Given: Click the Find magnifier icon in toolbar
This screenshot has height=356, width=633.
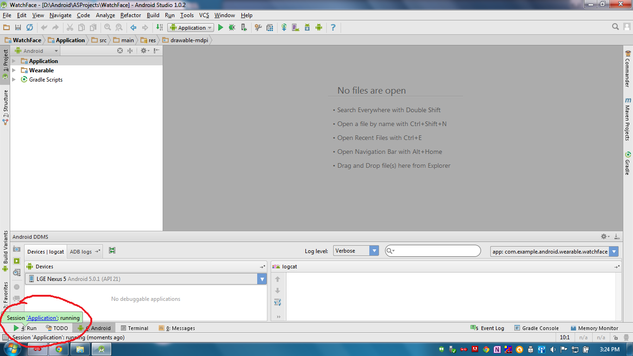Looking at the screenshot, I should pos(108,28).
